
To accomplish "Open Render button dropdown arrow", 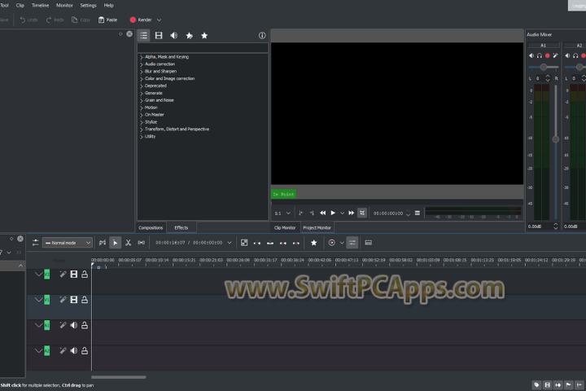I will point(159,20).
